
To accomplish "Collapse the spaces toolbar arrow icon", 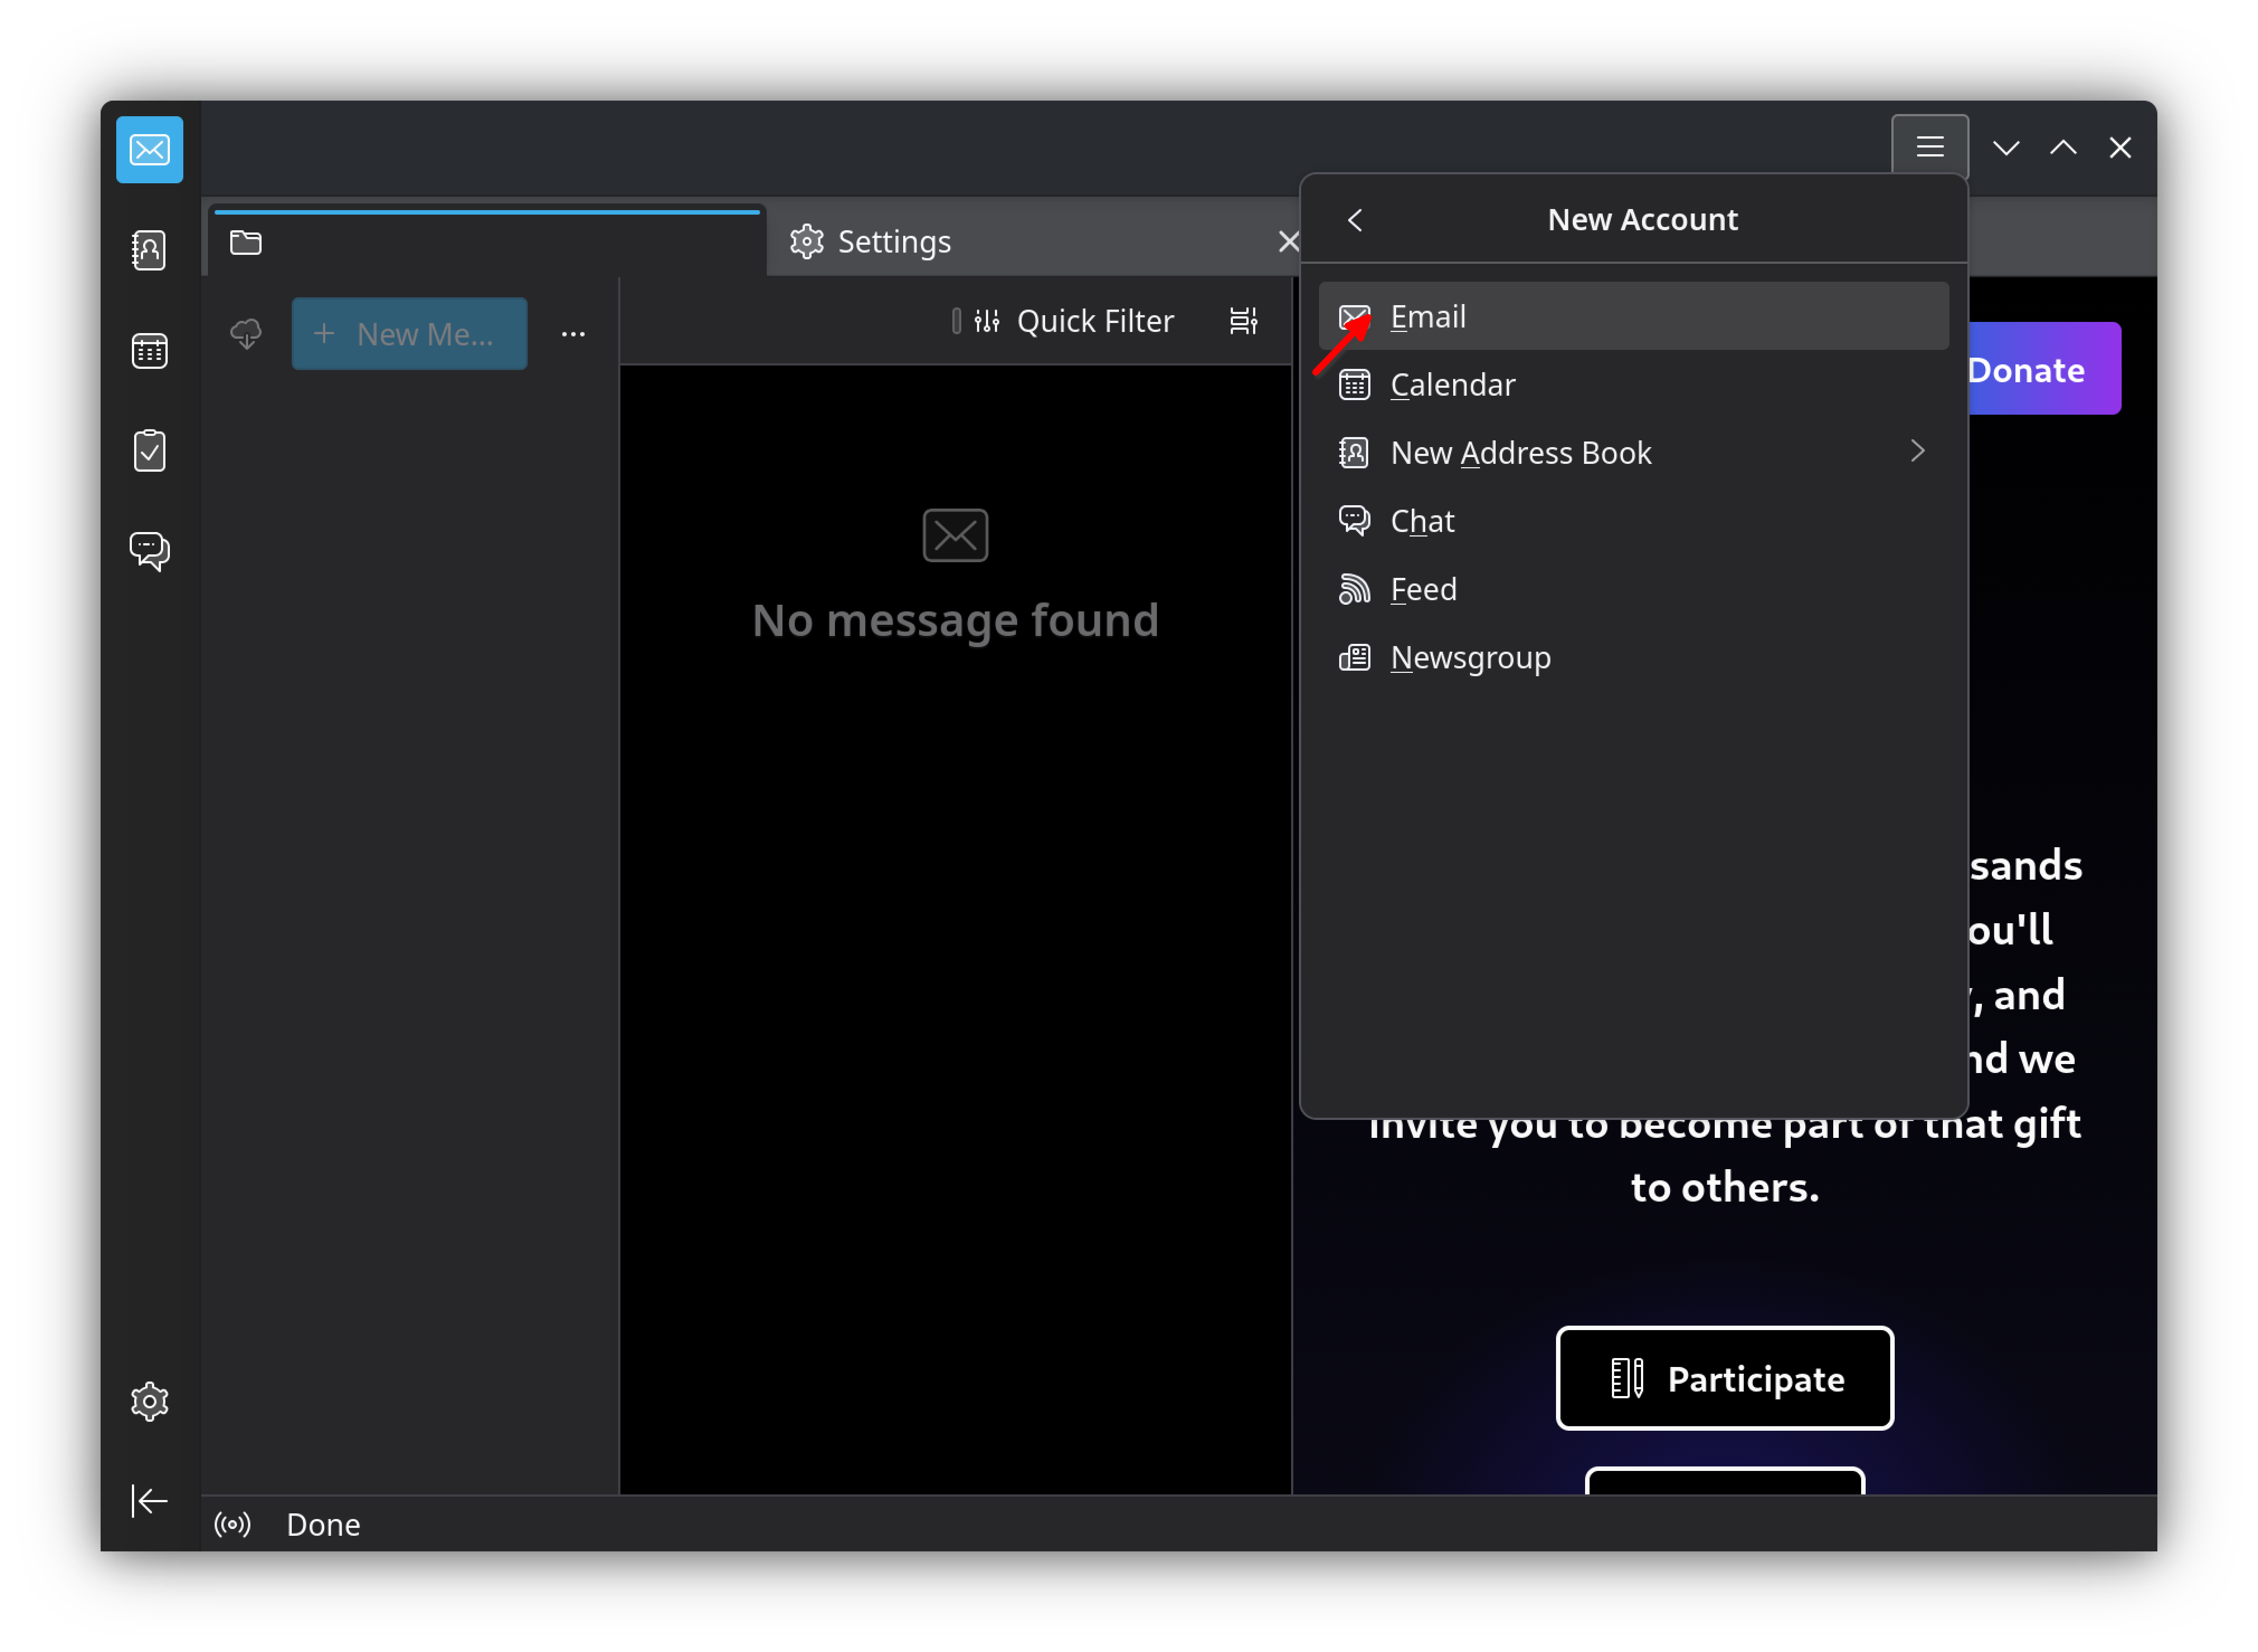I will click(149, 1501).
